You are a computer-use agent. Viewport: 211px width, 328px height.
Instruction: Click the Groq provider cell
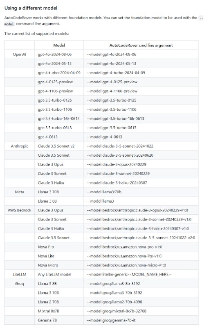(x=19, y=284)
